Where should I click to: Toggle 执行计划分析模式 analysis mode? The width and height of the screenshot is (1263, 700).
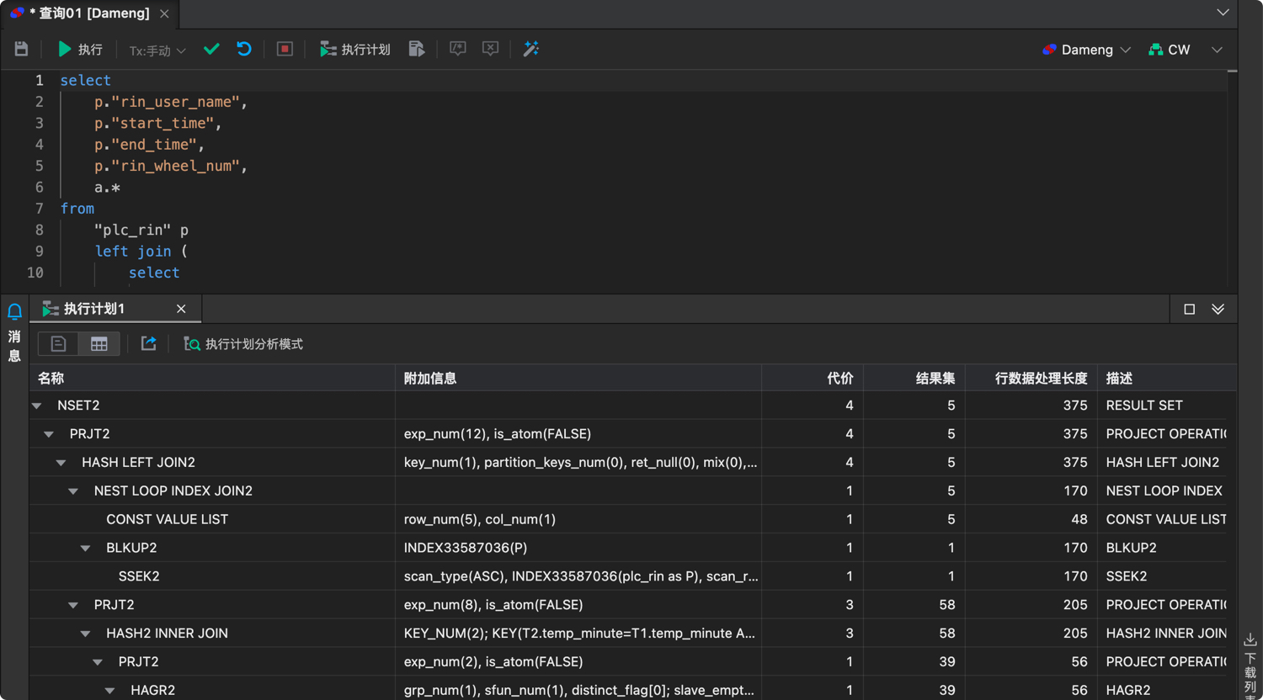coord(244,344)
